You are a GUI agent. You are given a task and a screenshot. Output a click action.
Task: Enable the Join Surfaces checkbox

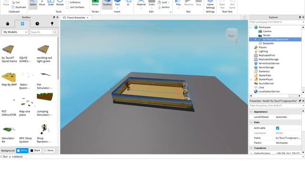pyautogui.click(x=67, y=7)
